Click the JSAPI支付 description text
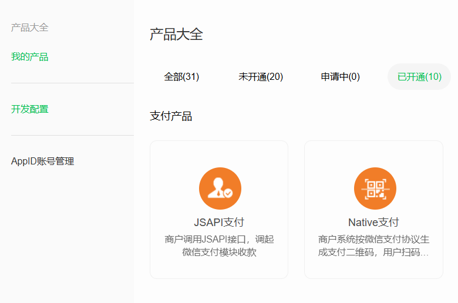Screen dimensions: 458x303 tap(219, 246)
